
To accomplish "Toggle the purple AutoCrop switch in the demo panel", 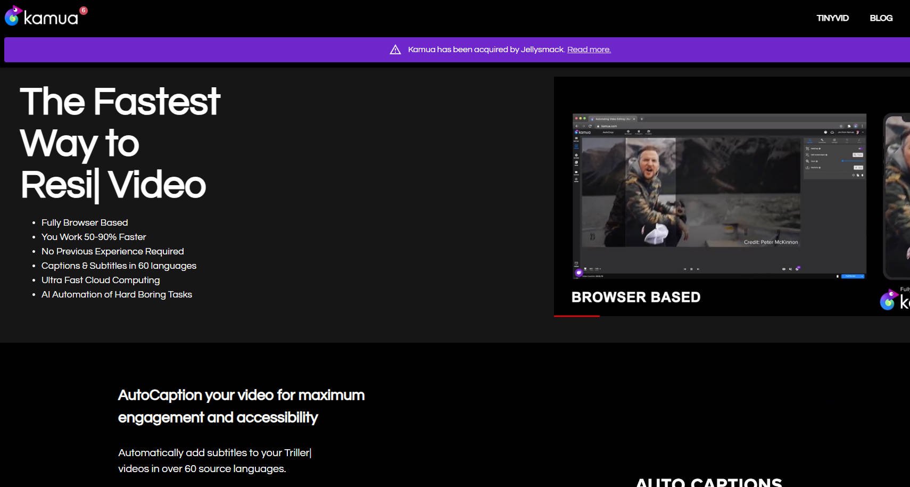I will click(860, 148).
